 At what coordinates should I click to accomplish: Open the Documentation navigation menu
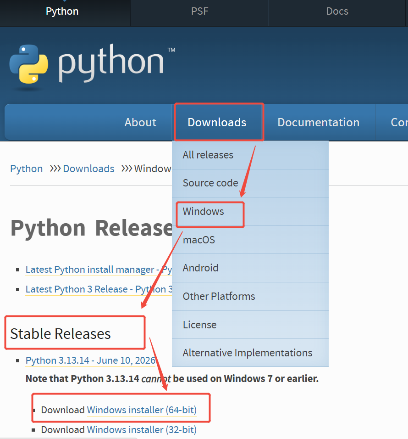[x=318, y=122]
